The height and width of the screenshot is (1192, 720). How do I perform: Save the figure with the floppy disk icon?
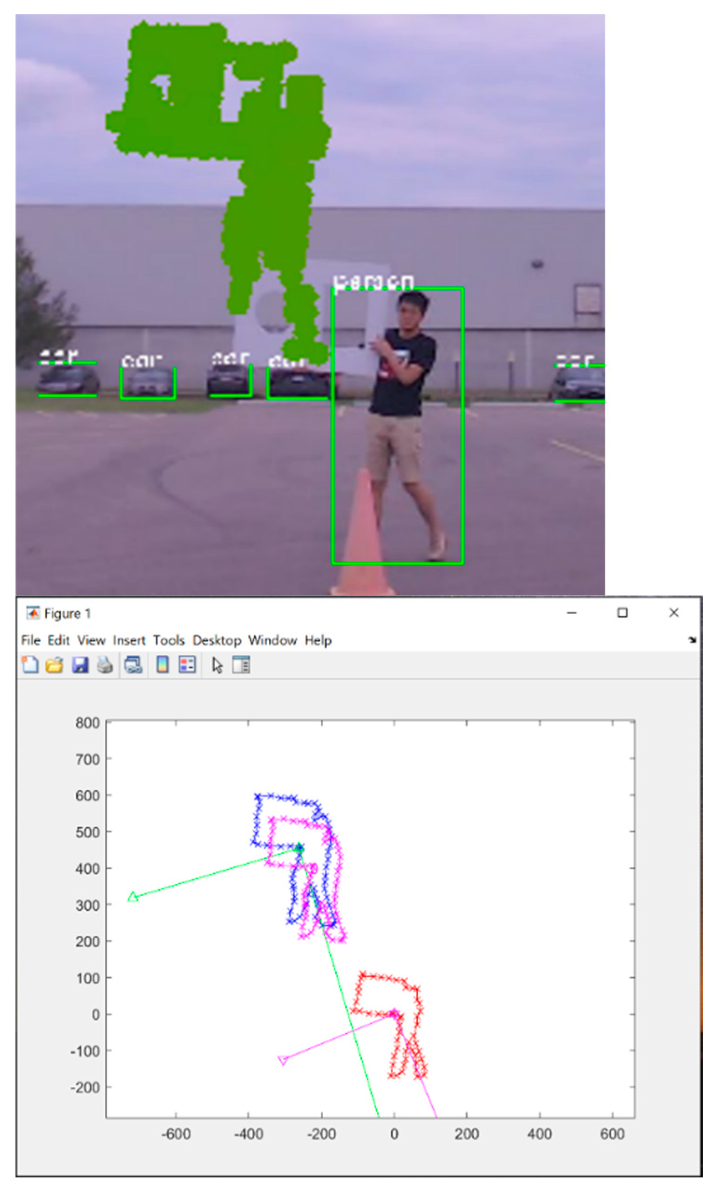pos(80,665)
